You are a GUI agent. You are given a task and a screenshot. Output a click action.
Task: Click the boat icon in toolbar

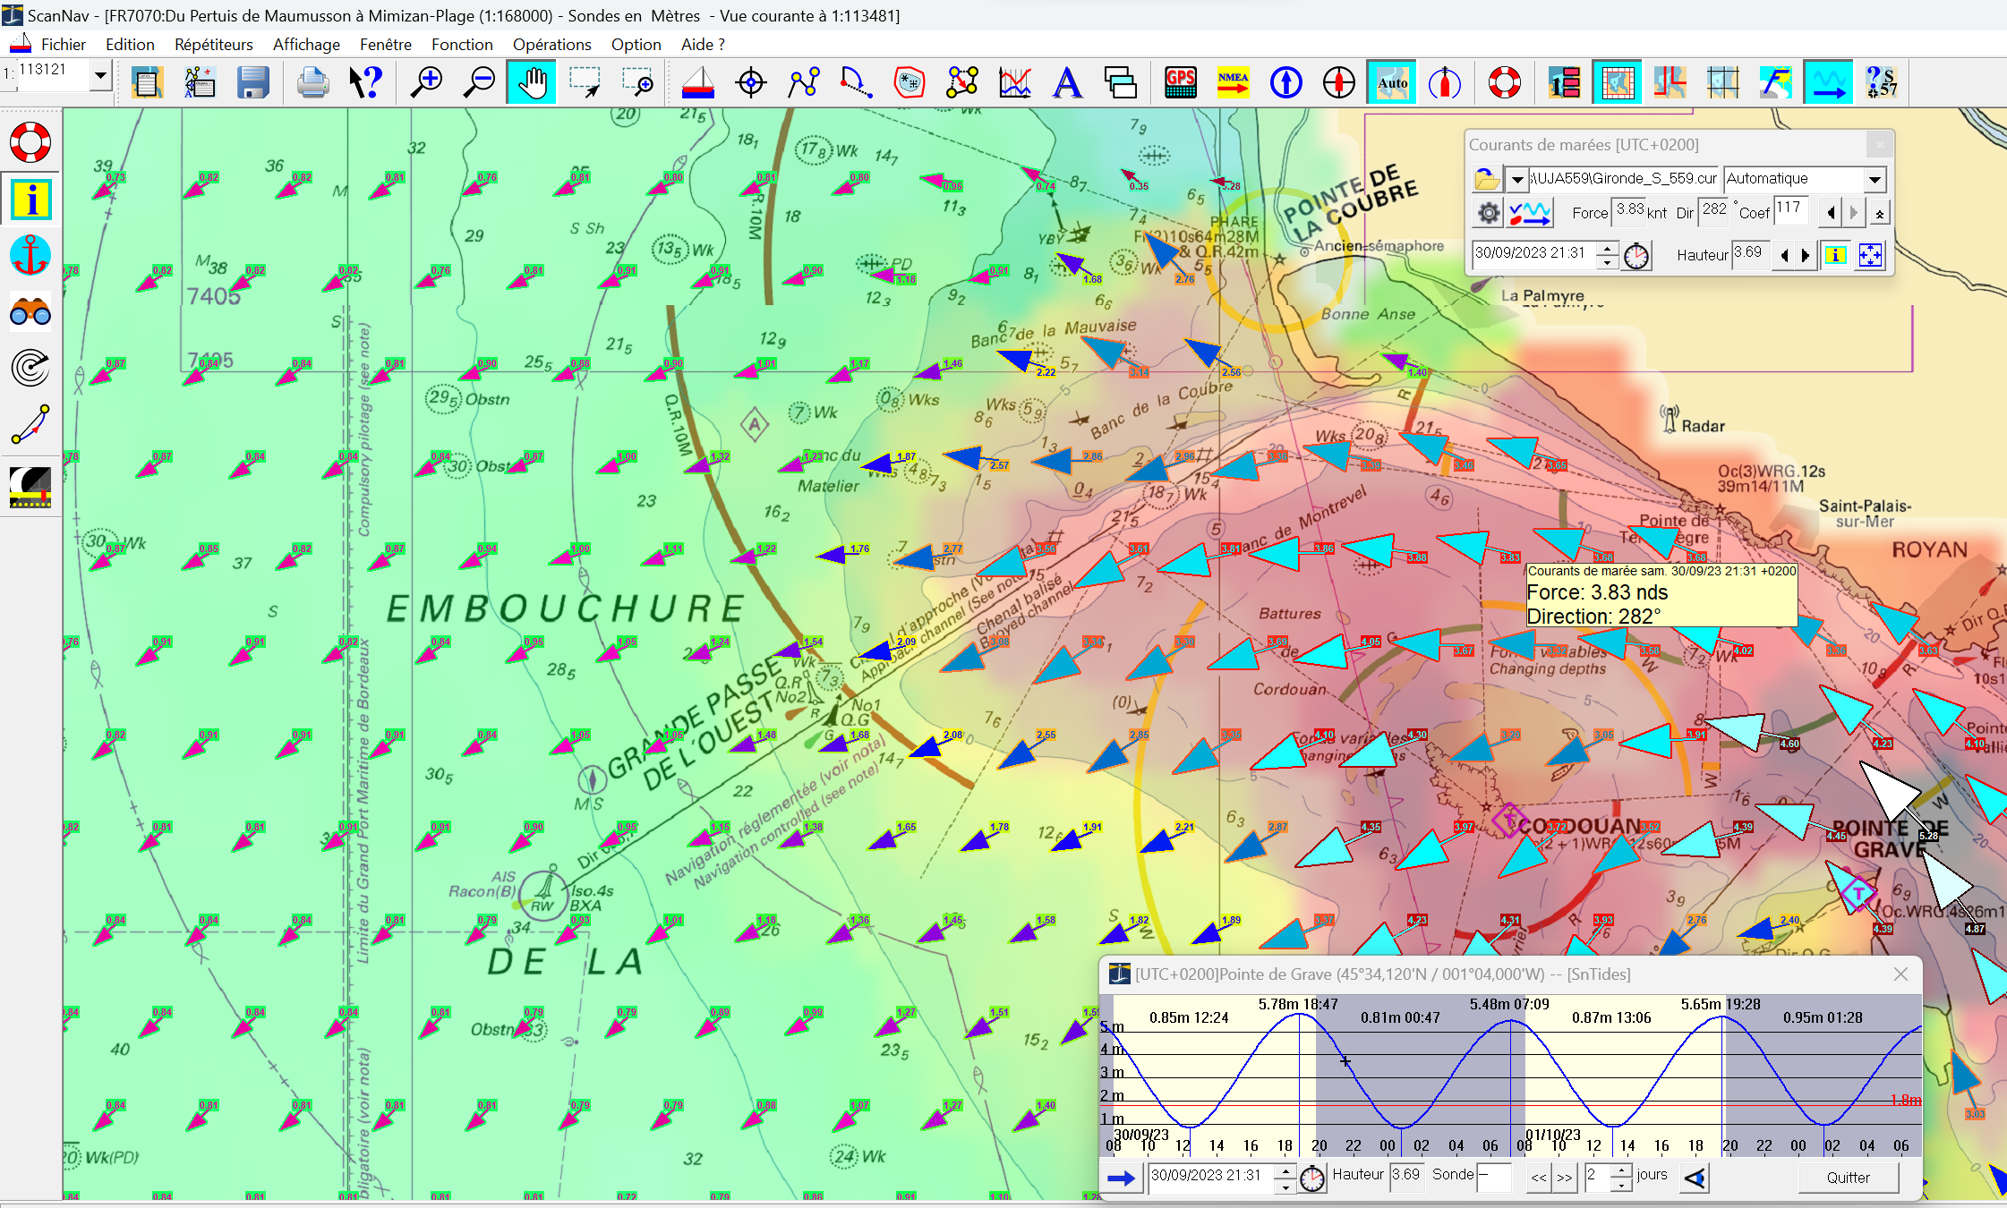pyautogui.click(x=698, y=82)
